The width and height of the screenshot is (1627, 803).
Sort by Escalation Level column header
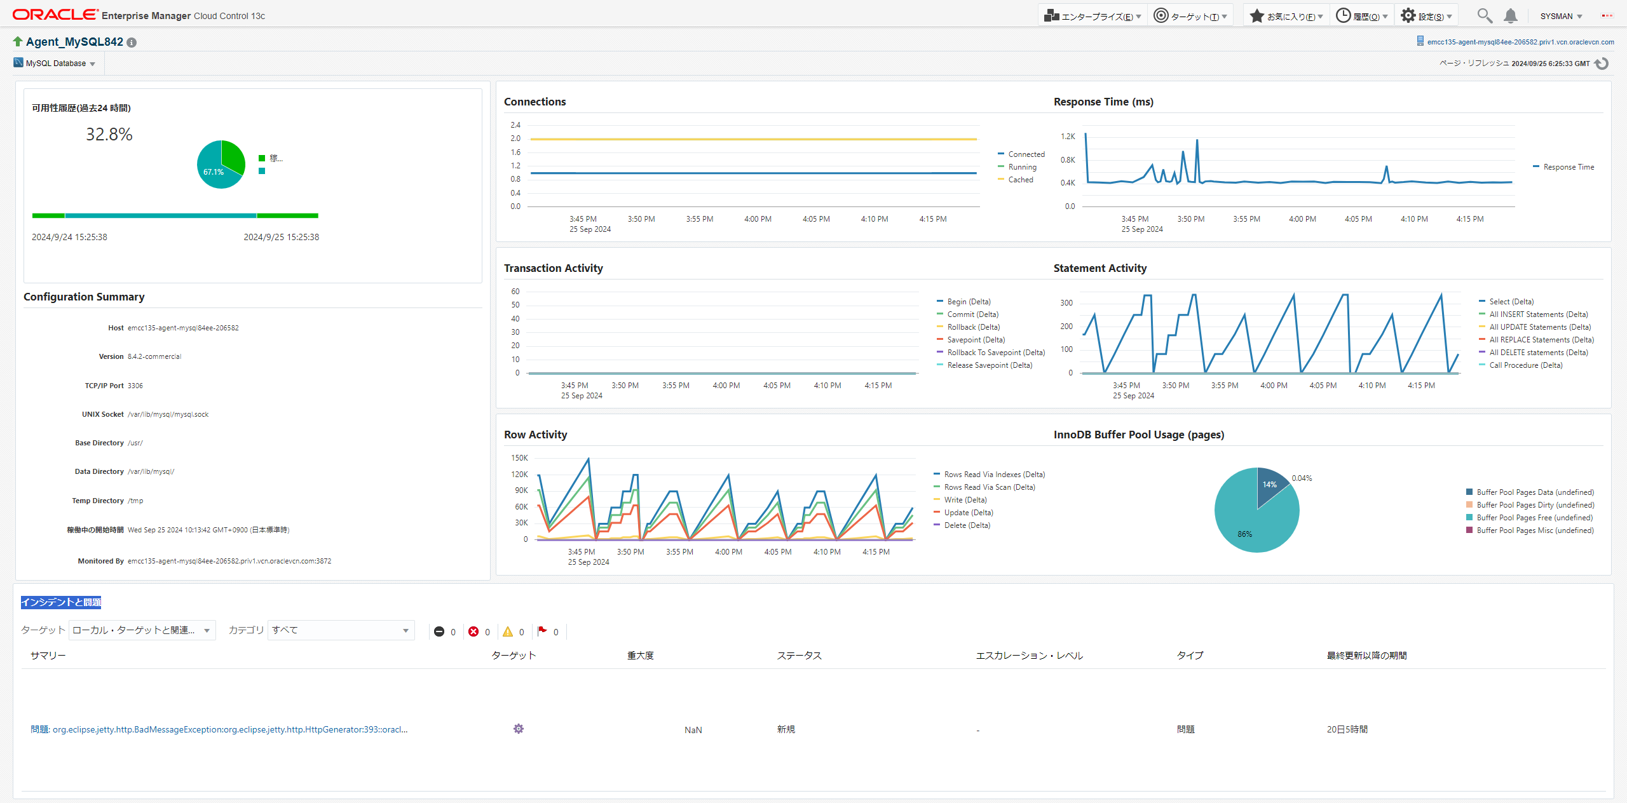[x=1030, y=656]
